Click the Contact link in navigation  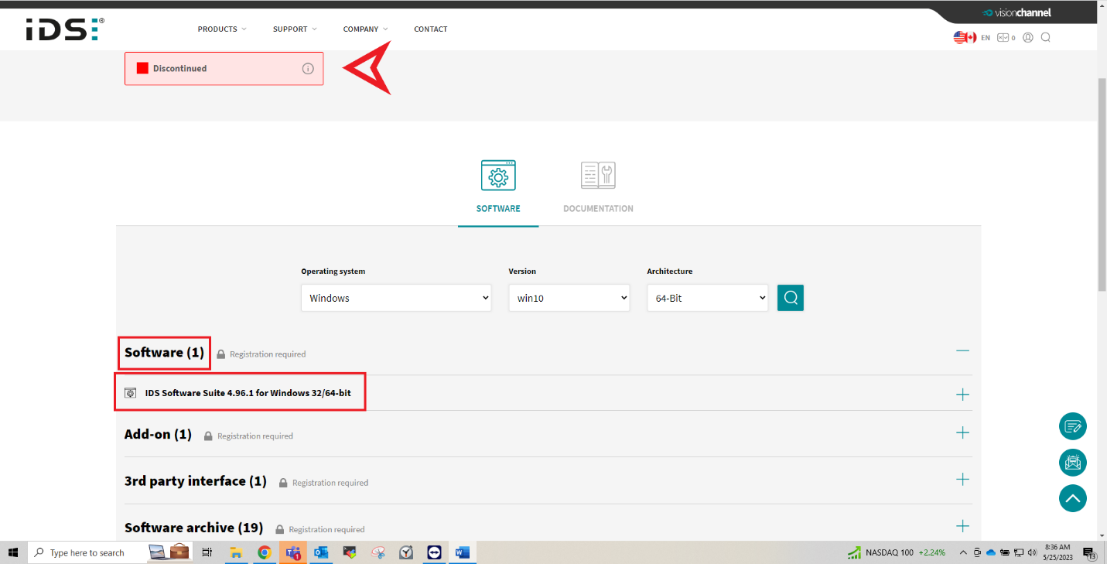tap(430, 29)
